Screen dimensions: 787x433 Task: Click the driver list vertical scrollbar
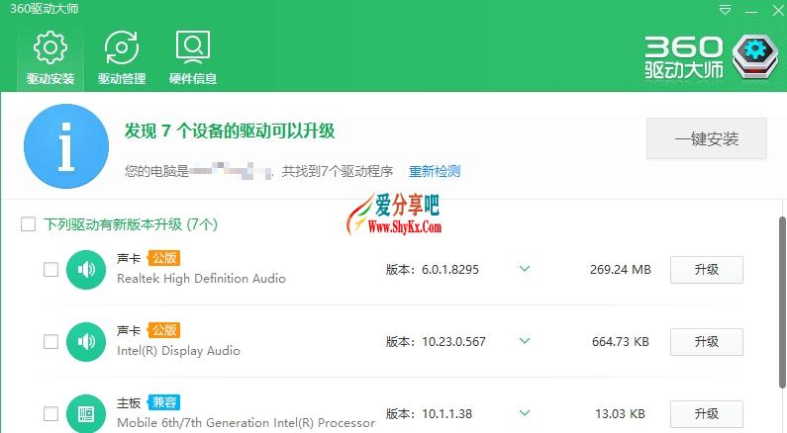782,302
